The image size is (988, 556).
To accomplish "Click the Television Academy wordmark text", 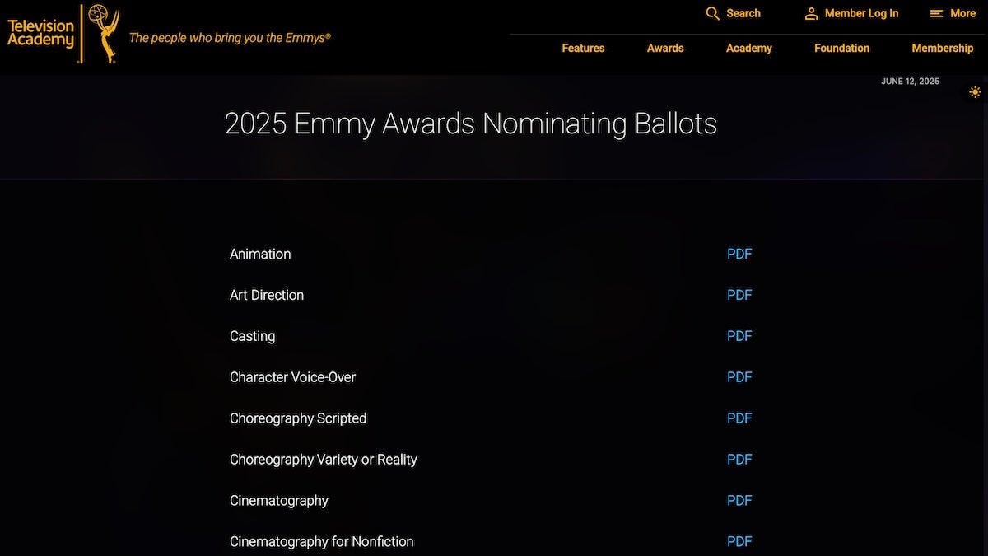I will click(40, 33).
